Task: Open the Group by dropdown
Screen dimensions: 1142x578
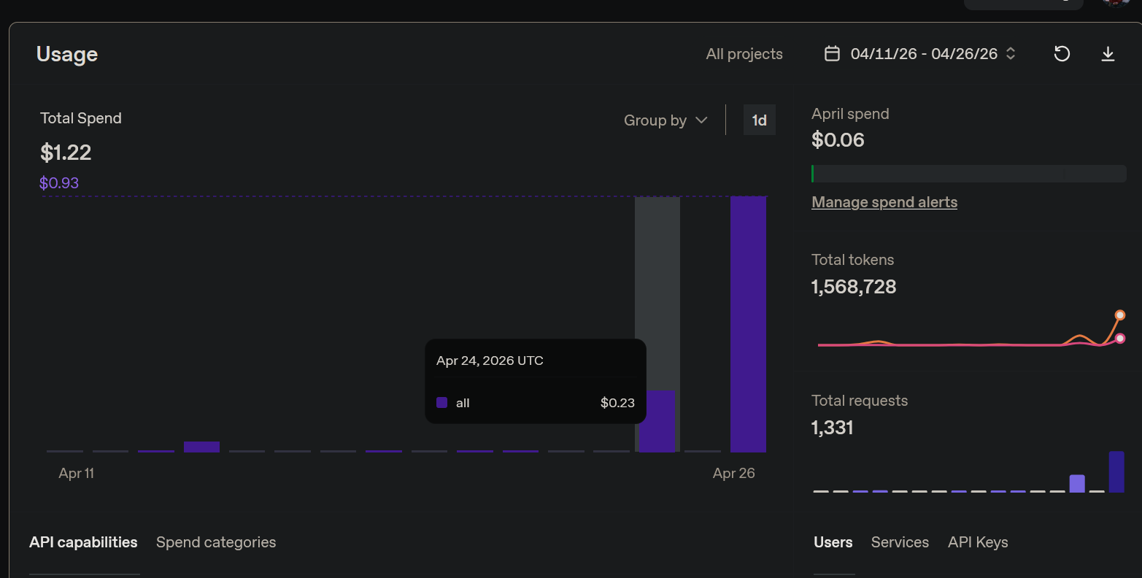Action: tap(665, 120)
